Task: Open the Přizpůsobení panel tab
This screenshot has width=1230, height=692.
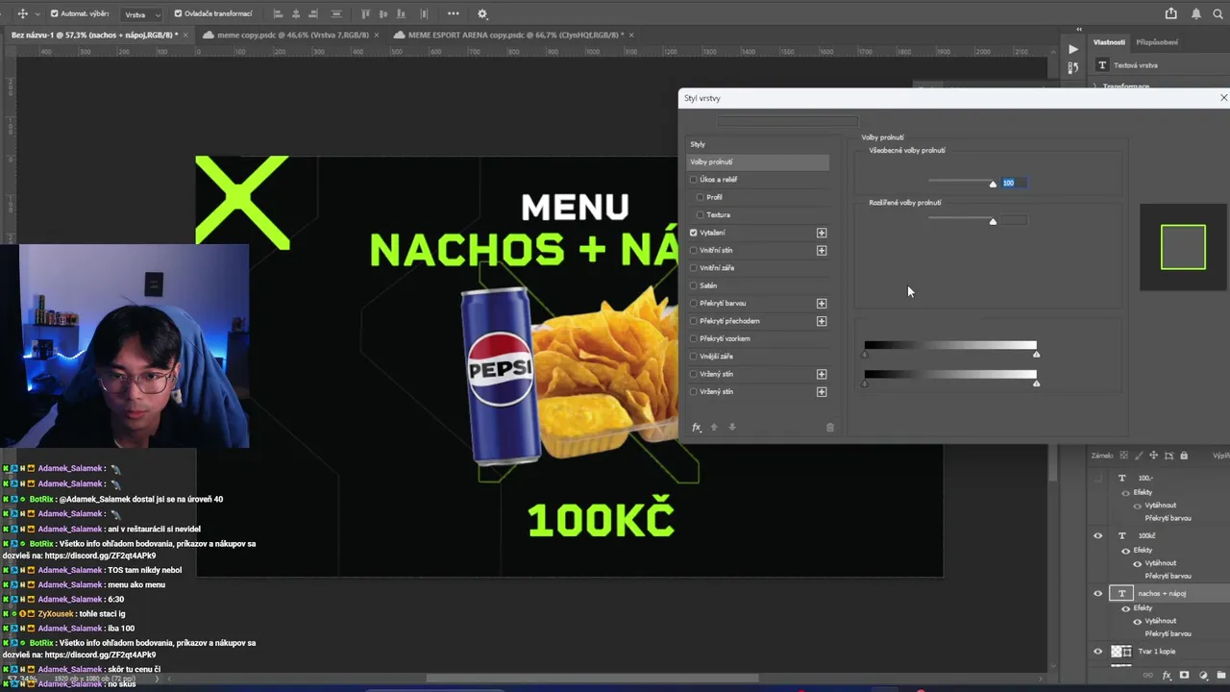Action: [x=1157, y=42]
